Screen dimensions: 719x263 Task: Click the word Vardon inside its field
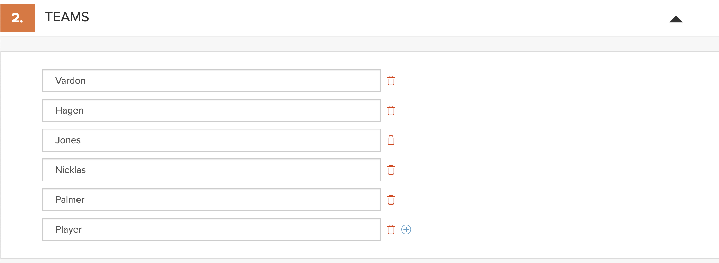[x=71, y=81]
